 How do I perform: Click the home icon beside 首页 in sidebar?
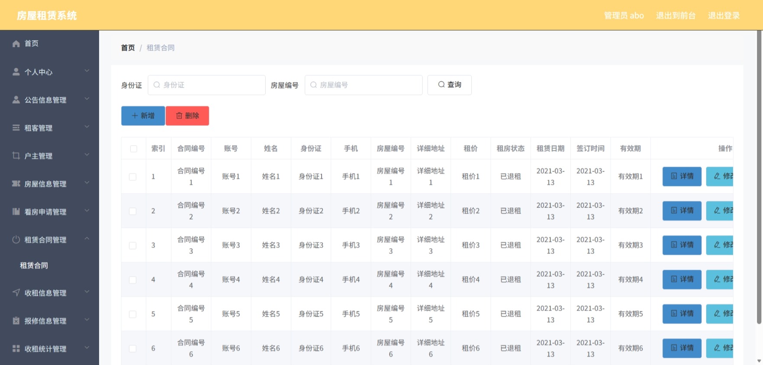(x=16, y=44)
